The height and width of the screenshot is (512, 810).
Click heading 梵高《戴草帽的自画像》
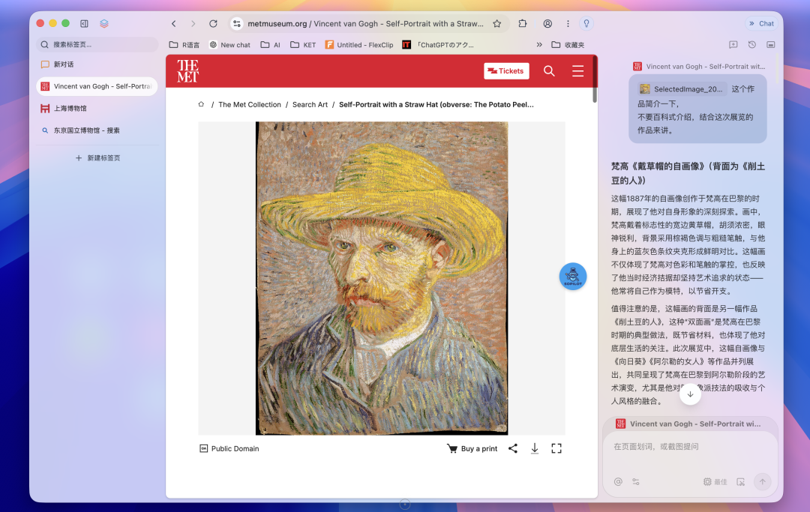pos(688,173)
